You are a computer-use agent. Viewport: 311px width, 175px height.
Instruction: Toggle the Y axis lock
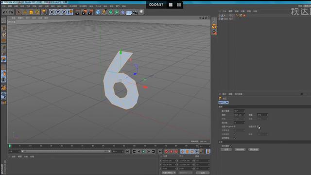click(x=58, y=12)
